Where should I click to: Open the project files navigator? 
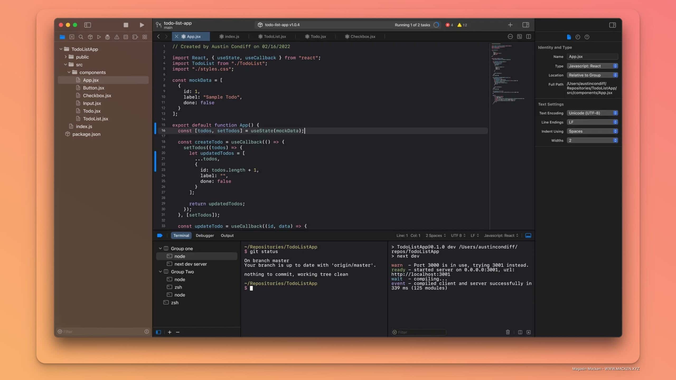pos(62,37)
